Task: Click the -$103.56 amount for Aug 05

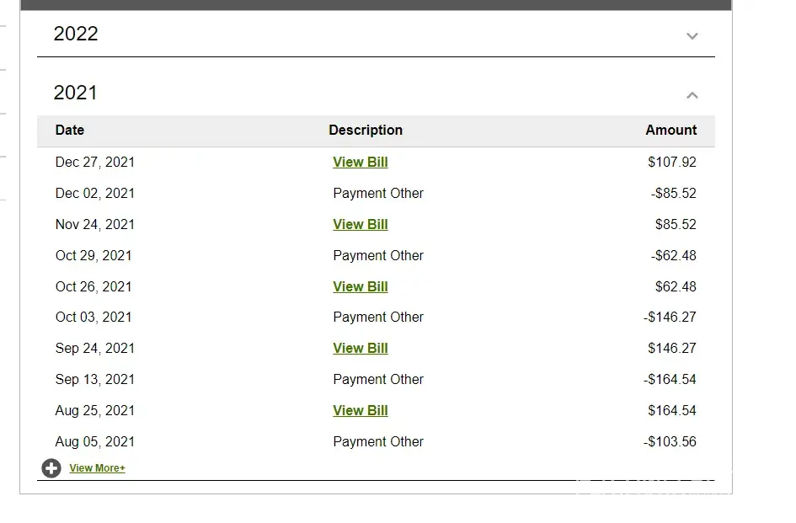Action: [x=670, y=442]
